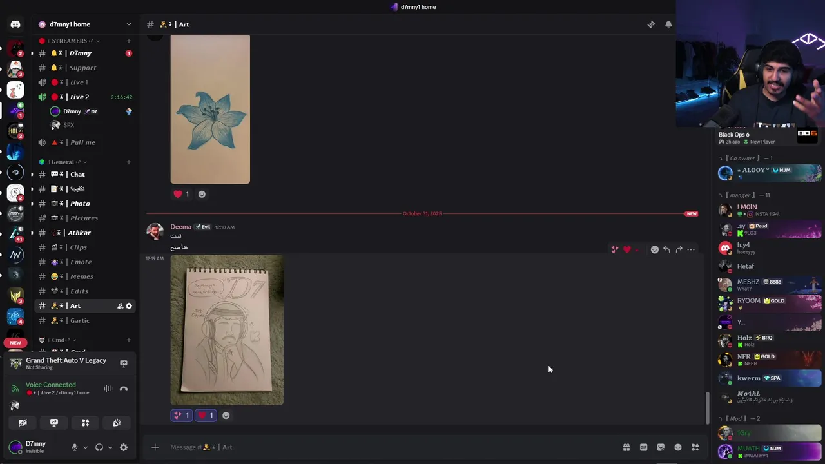Disconnect from voice channel
The image size is (825, 464).
[x=124, y=389]
